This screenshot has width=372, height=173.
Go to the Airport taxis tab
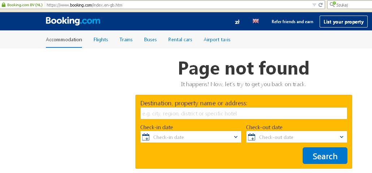tap(217, 40)
